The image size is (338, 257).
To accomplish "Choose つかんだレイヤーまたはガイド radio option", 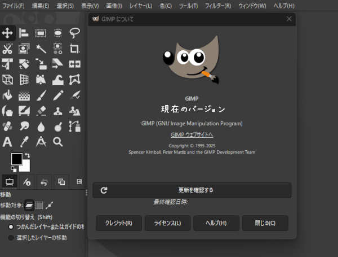I will [46, 226].
